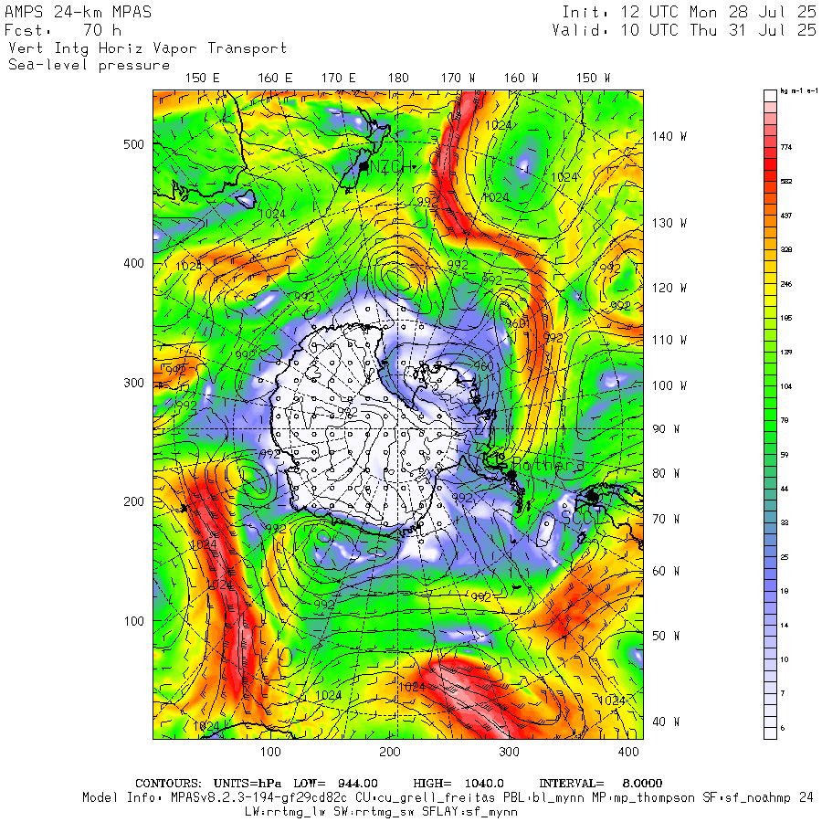Click the 'Fcst: 70 h' forecast hour text
The height and width of the screenshot is (822, 822).
63,30
